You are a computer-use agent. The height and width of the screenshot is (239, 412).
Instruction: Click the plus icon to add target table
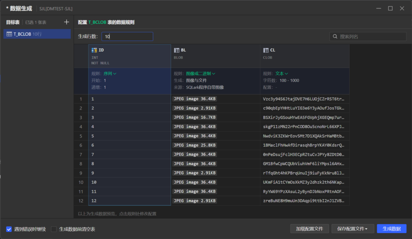[67, 22]
